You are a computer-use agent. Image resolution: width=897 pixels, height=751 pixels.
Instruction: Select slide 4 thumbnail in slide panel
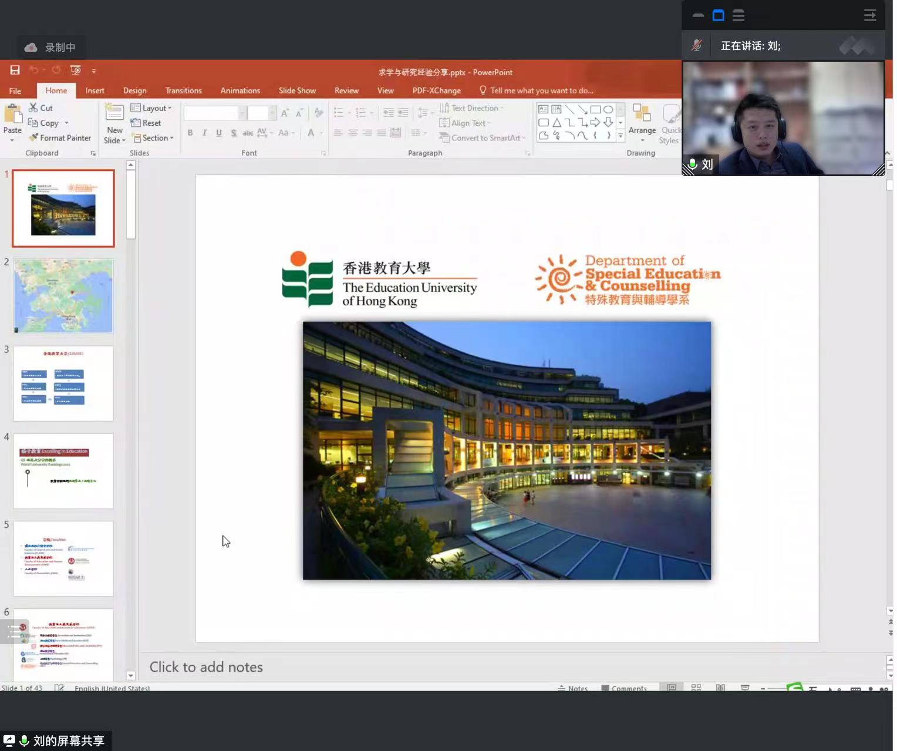coord(63,471)
